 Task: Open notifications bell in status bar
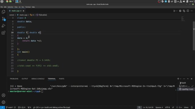pyautogui.click(x=192, y=107)
